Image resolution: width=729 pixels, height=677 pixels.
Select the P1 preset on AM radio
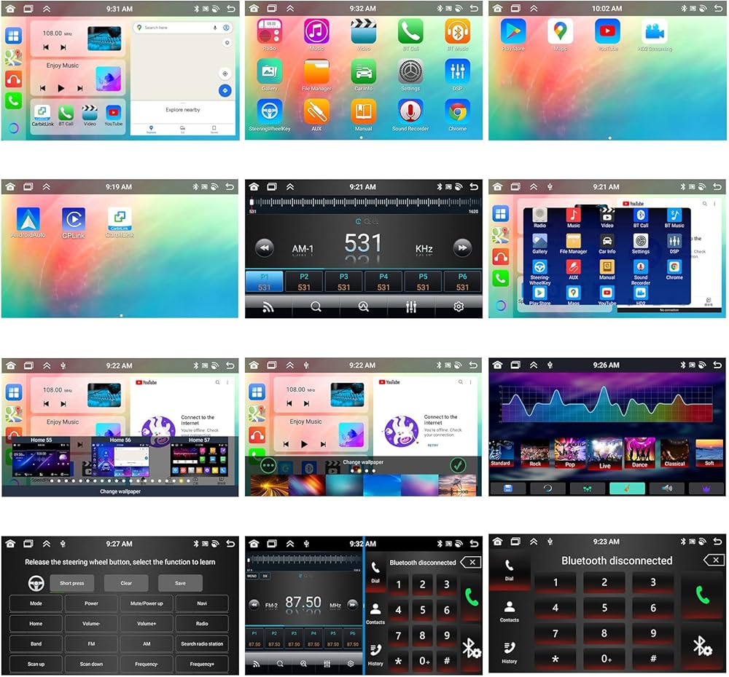point(264,282)
